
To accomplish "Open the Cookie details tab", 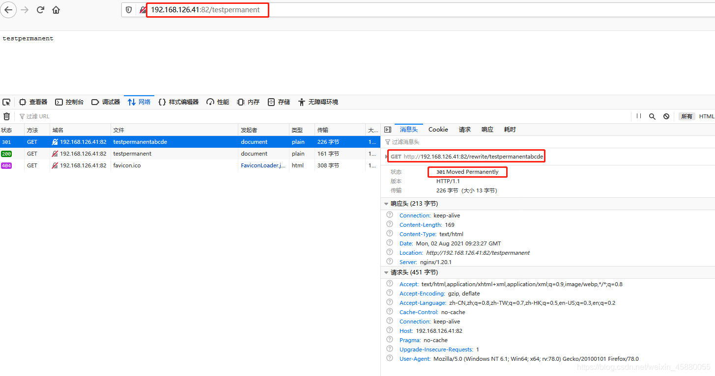I will click(x=438, y=130).
